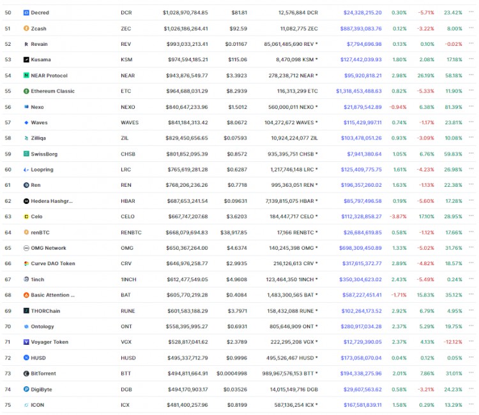Click the Ontology logo icon
Image resolution: width=479 pixels, height=415 pixels.
click(x=26, y=326)
